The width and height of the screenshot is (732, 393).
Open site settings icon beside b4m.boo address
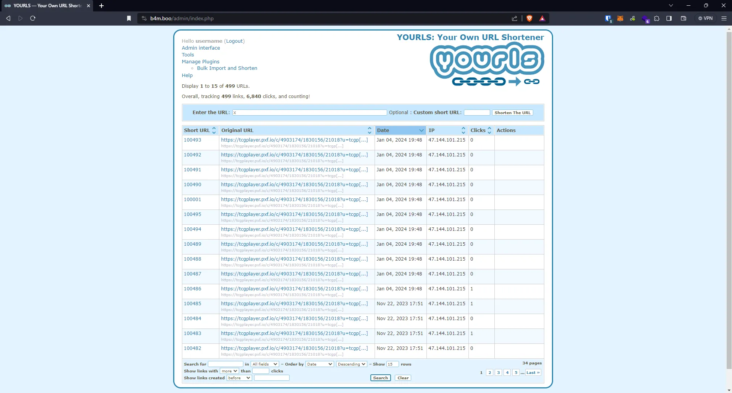pos(144,18)
